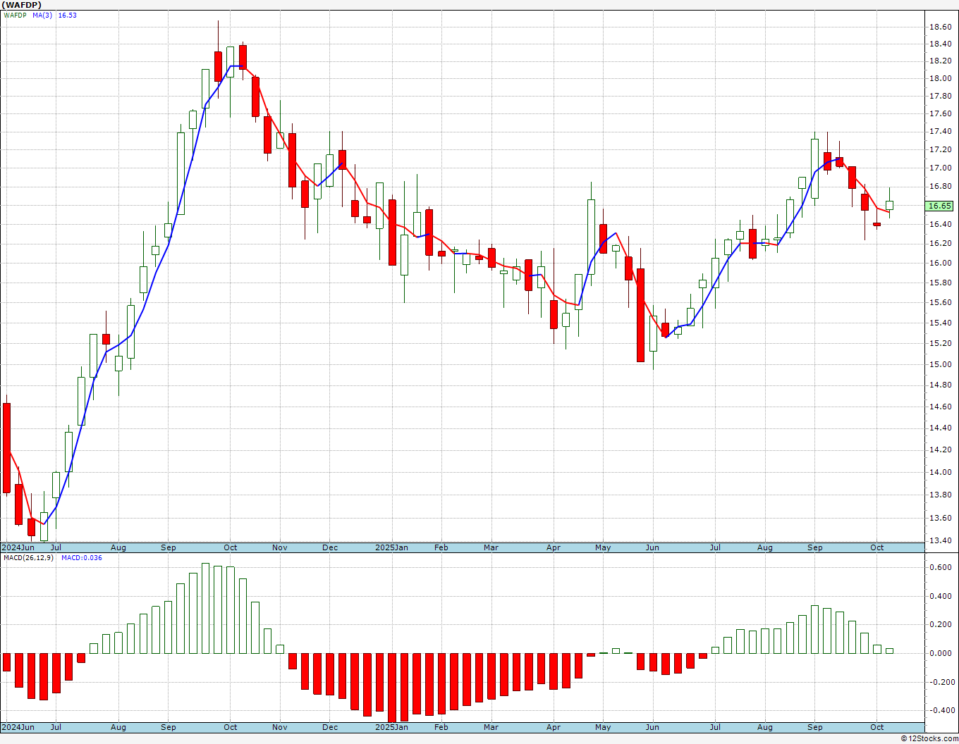Select Feb on the price chart date axis

coord(441,547)
